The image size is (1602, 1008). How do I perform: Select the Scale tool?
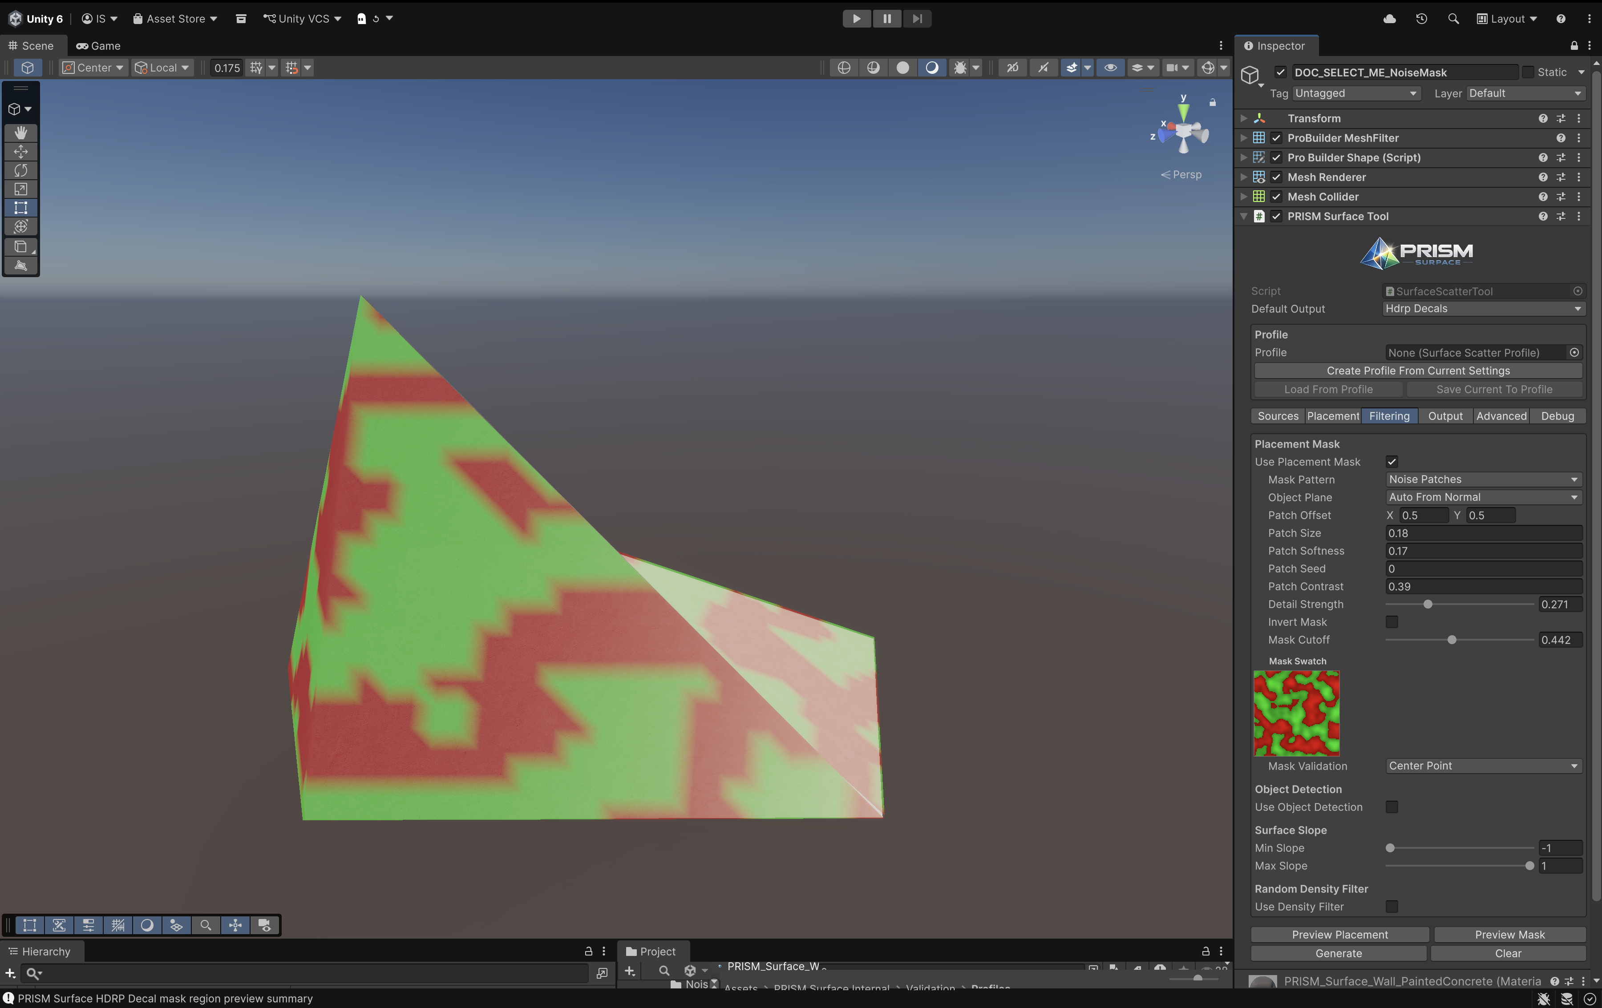click(20, 189)
